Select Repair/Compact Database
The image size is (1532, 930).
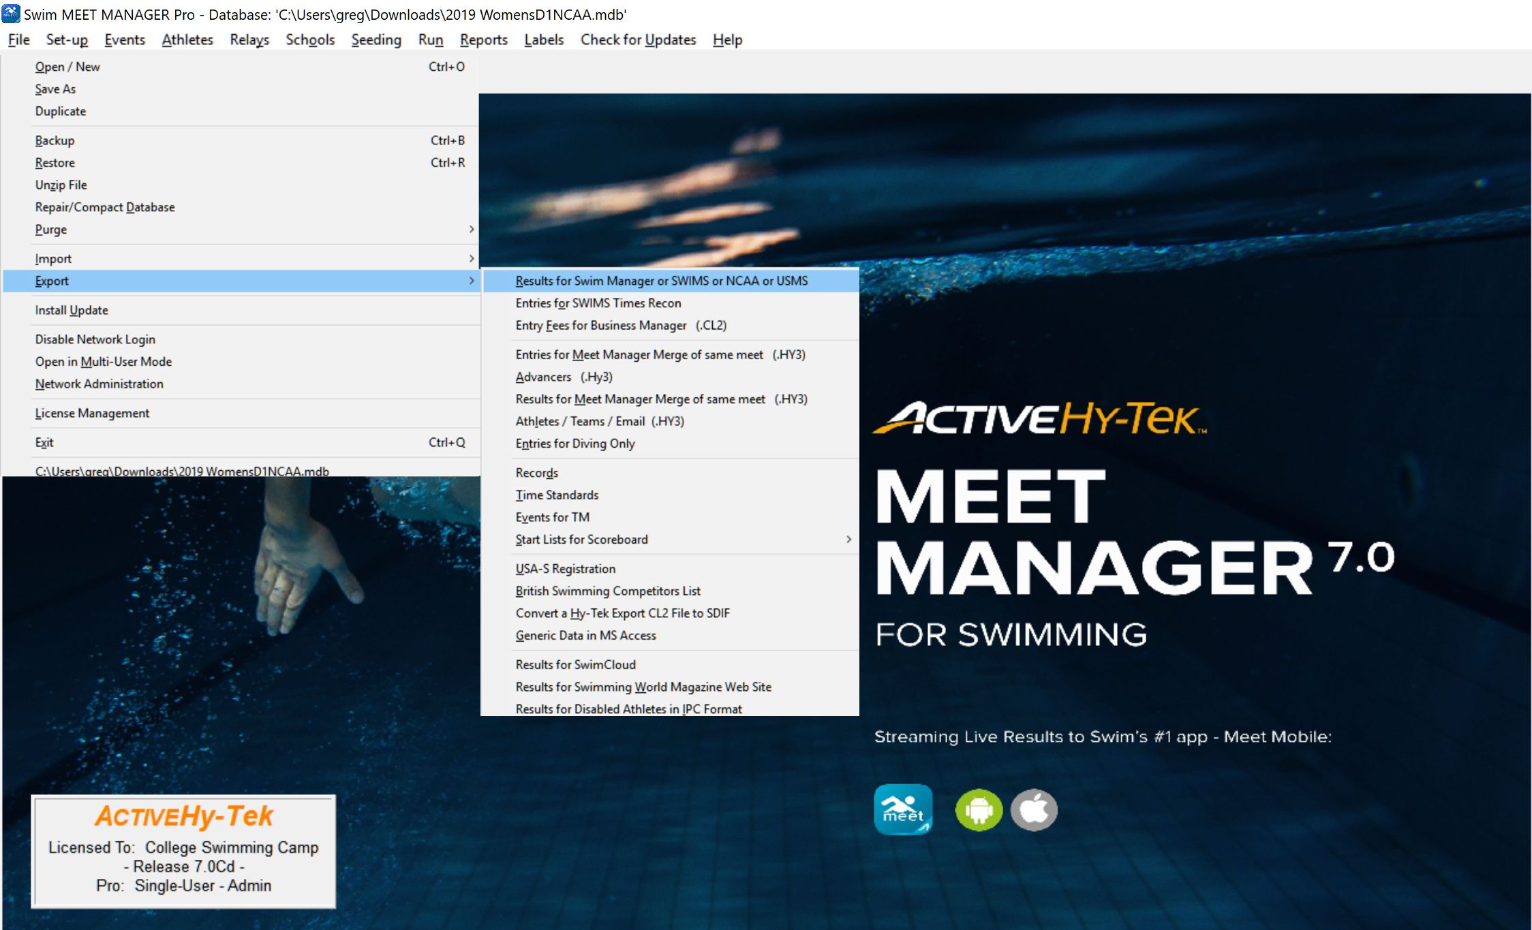(241, 207)
